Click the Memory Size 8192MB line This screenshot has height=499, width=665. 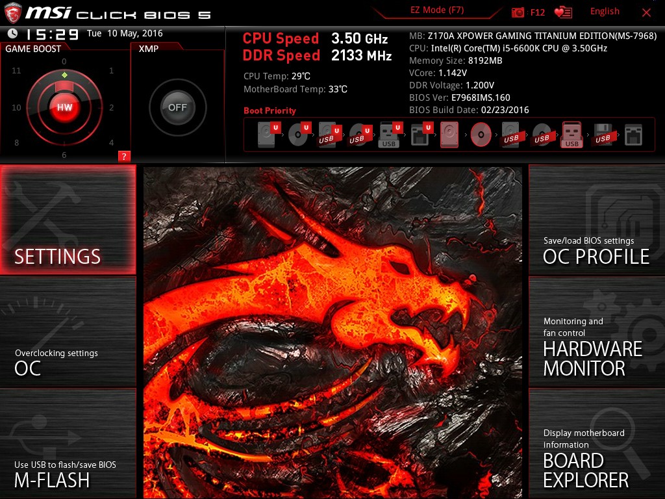click(x=455, y=60)
